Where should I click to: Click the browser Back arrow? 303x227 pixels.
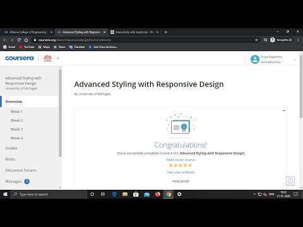5,40
